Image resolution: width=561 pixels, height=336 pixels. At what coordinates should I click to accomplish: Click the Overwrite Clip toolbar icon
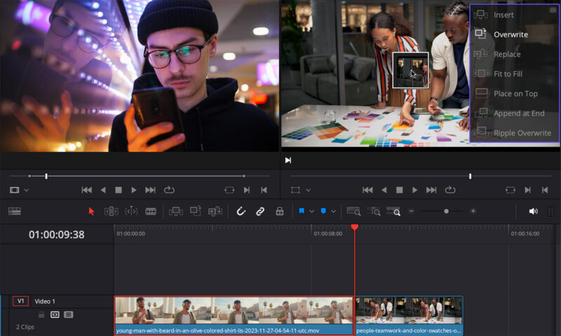pyautogui.click(x=196, y=211)
